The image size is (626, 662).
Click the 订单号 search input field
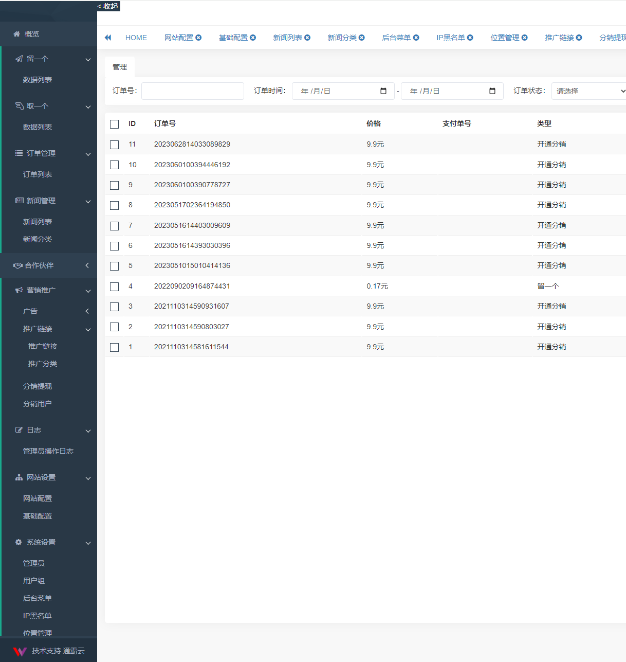coord(193,91)
